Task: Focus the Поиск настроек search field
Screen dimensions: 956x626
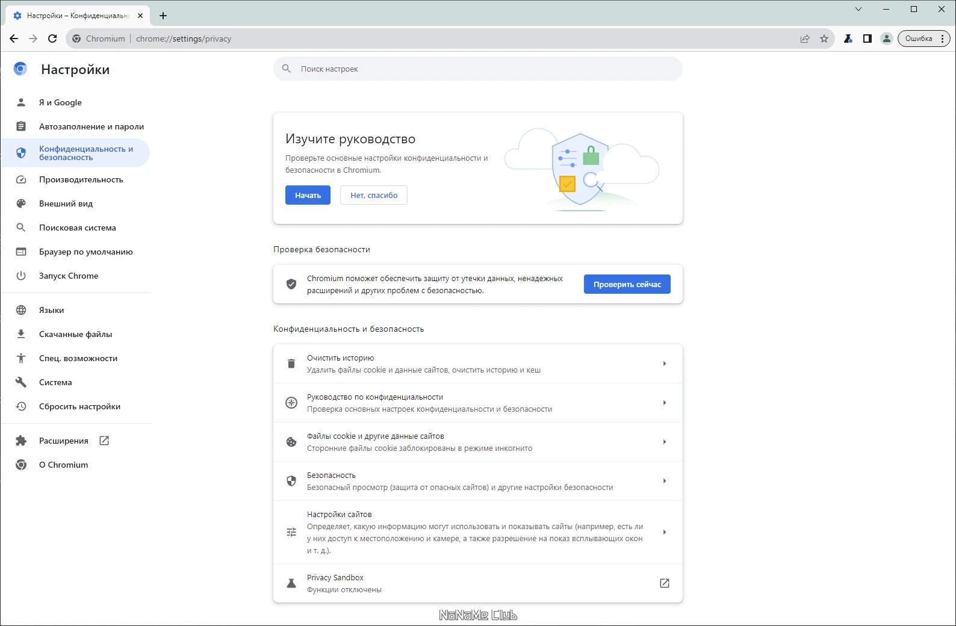Action: click(x=478, y=69)
